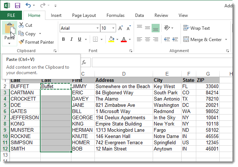Click the greyed-out Redo arrow
Image resolution: width=238 pixels, height=167 pixels.
click(43, 6)
